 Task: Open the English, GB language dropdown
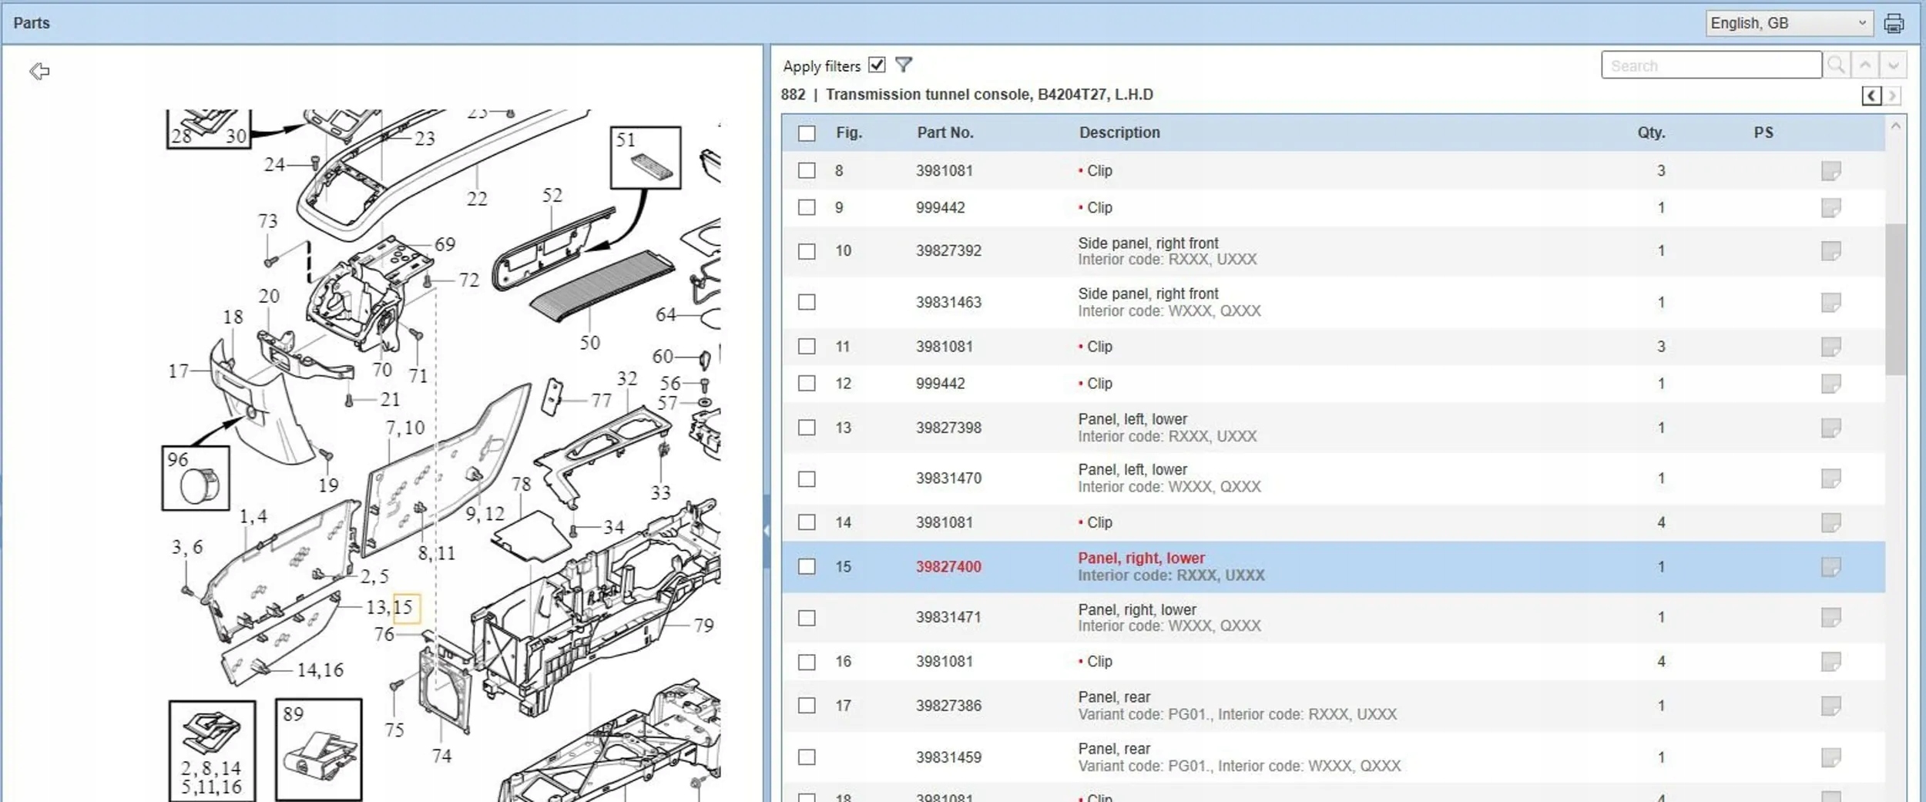pyautogui.click(x=1788, y=23)
